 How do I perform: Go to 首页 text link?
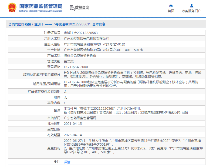click(171, 11)
